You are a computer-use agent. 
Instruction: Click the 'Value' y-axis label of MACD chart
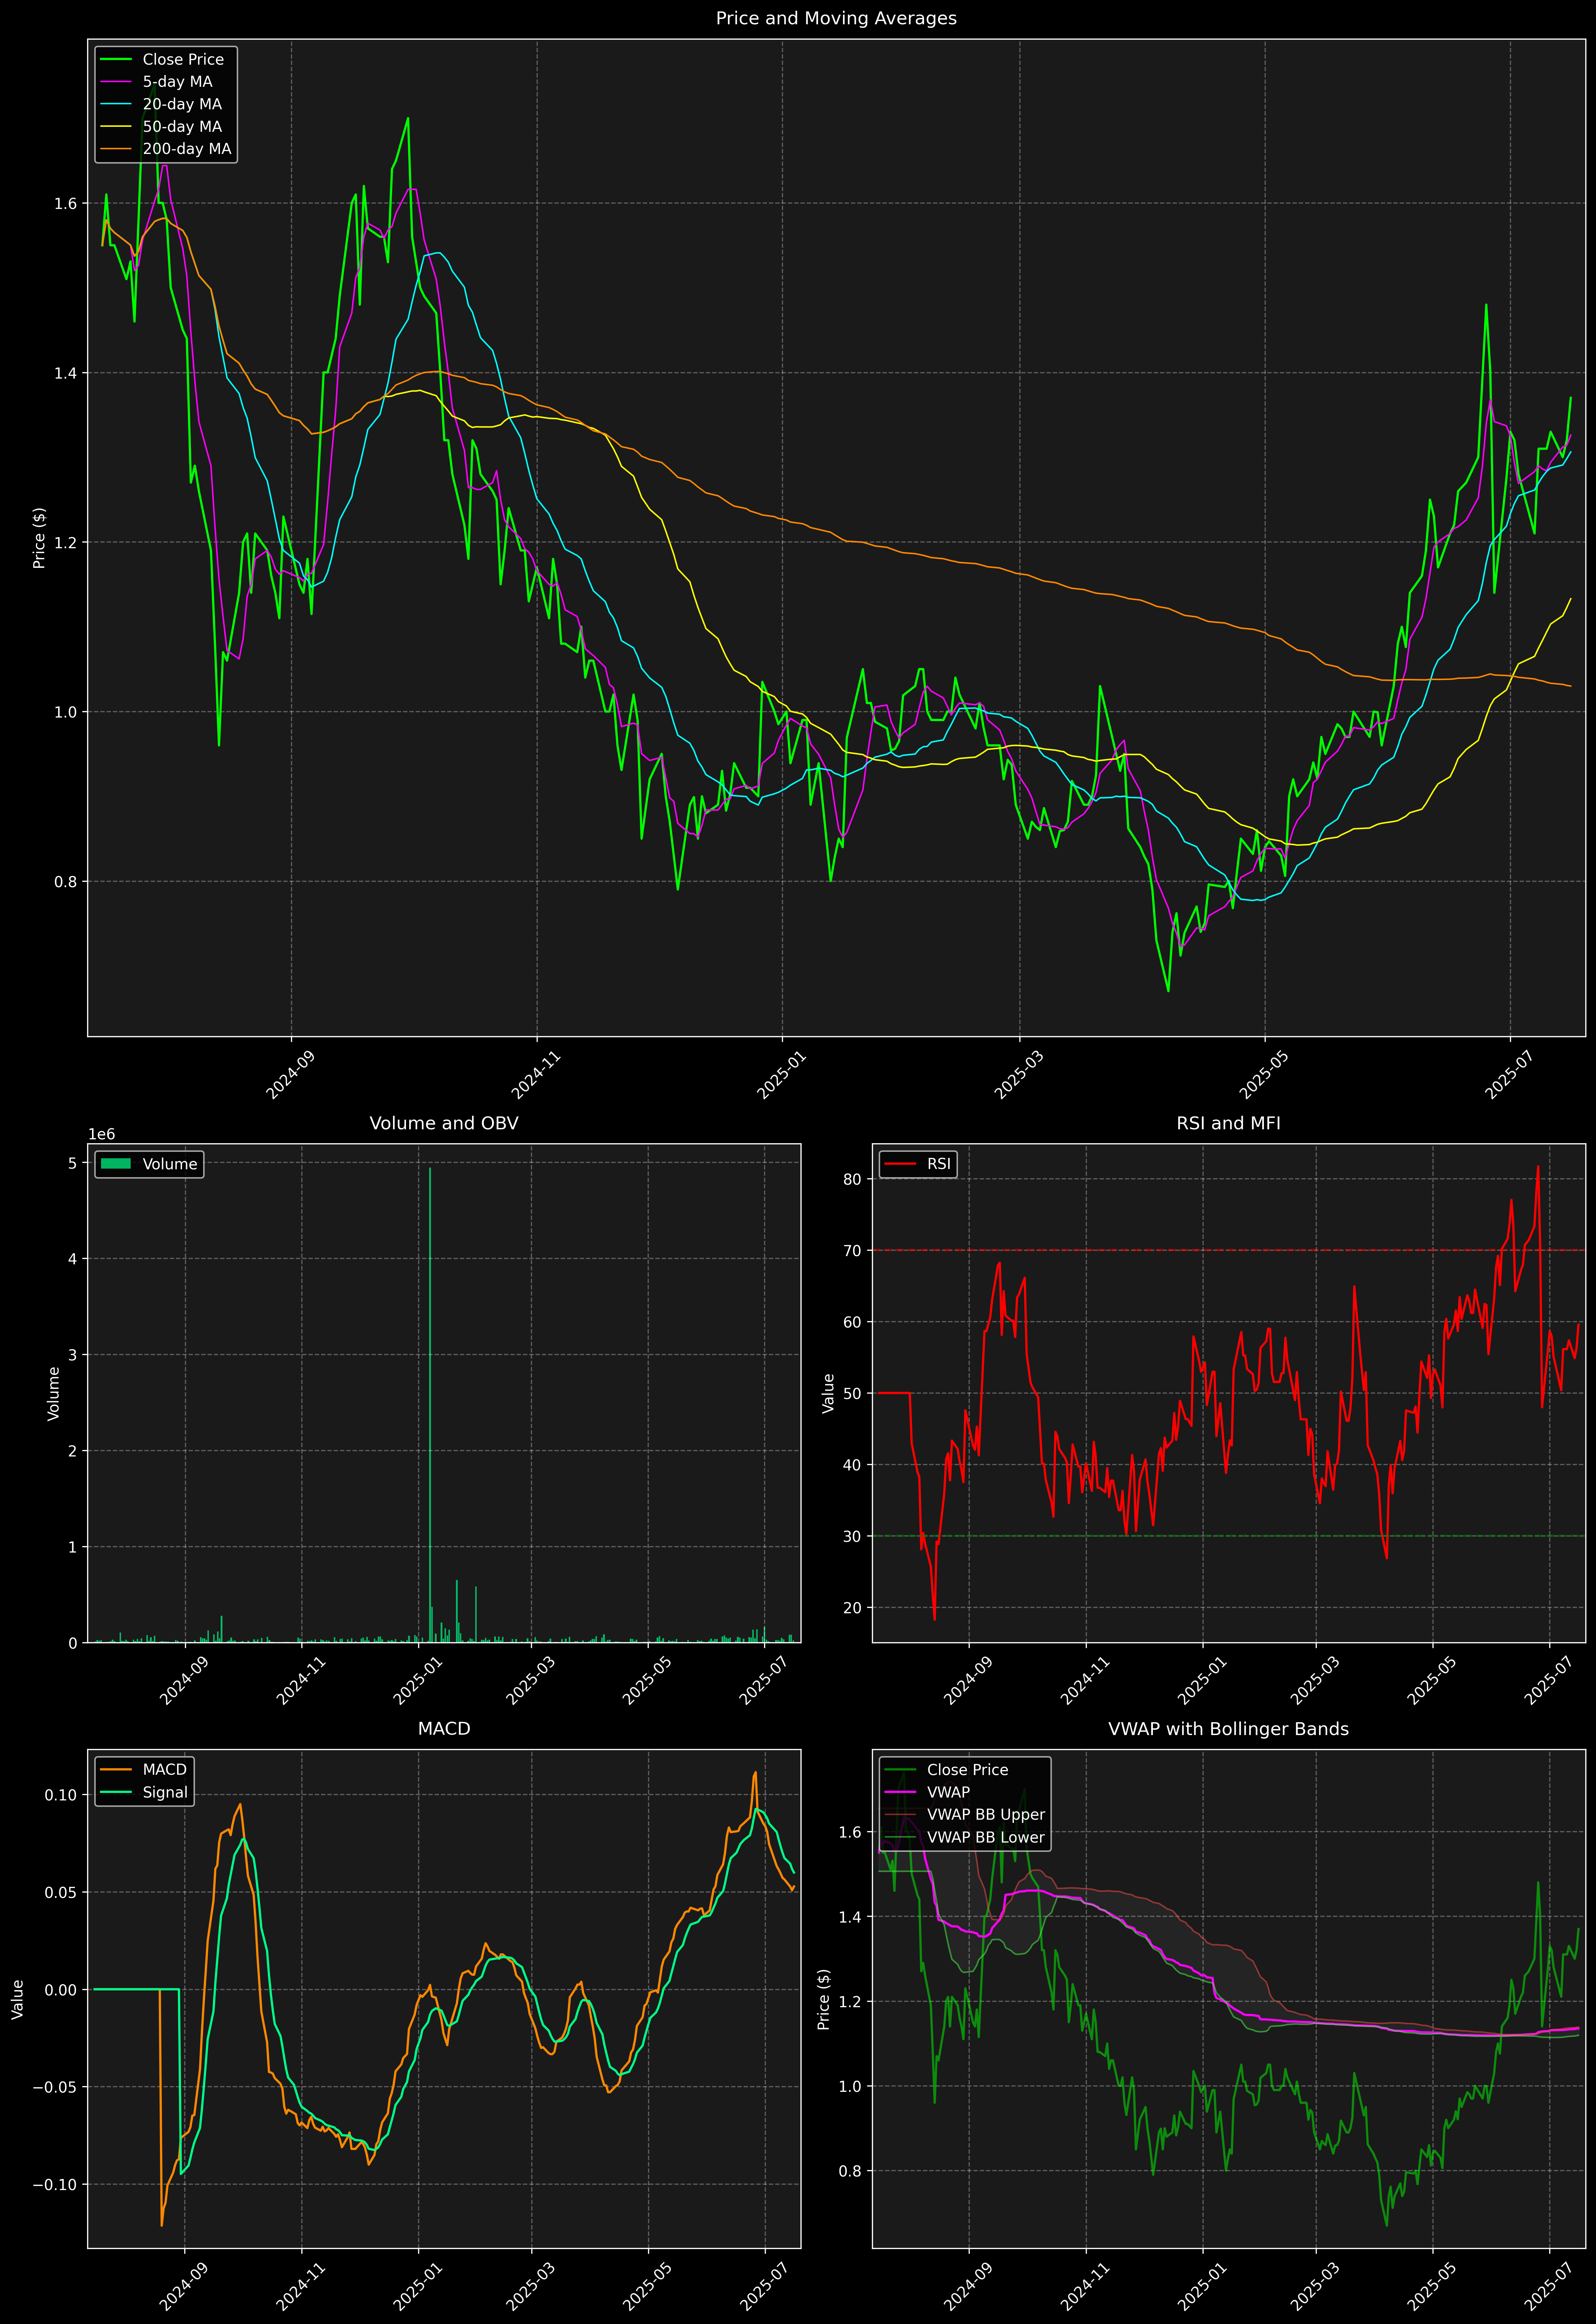point(18,1999)
